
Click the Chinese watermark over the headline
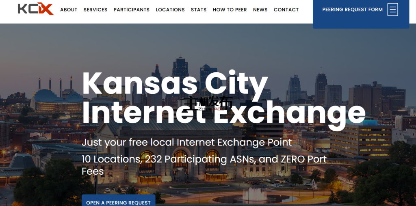click(208, 103)
